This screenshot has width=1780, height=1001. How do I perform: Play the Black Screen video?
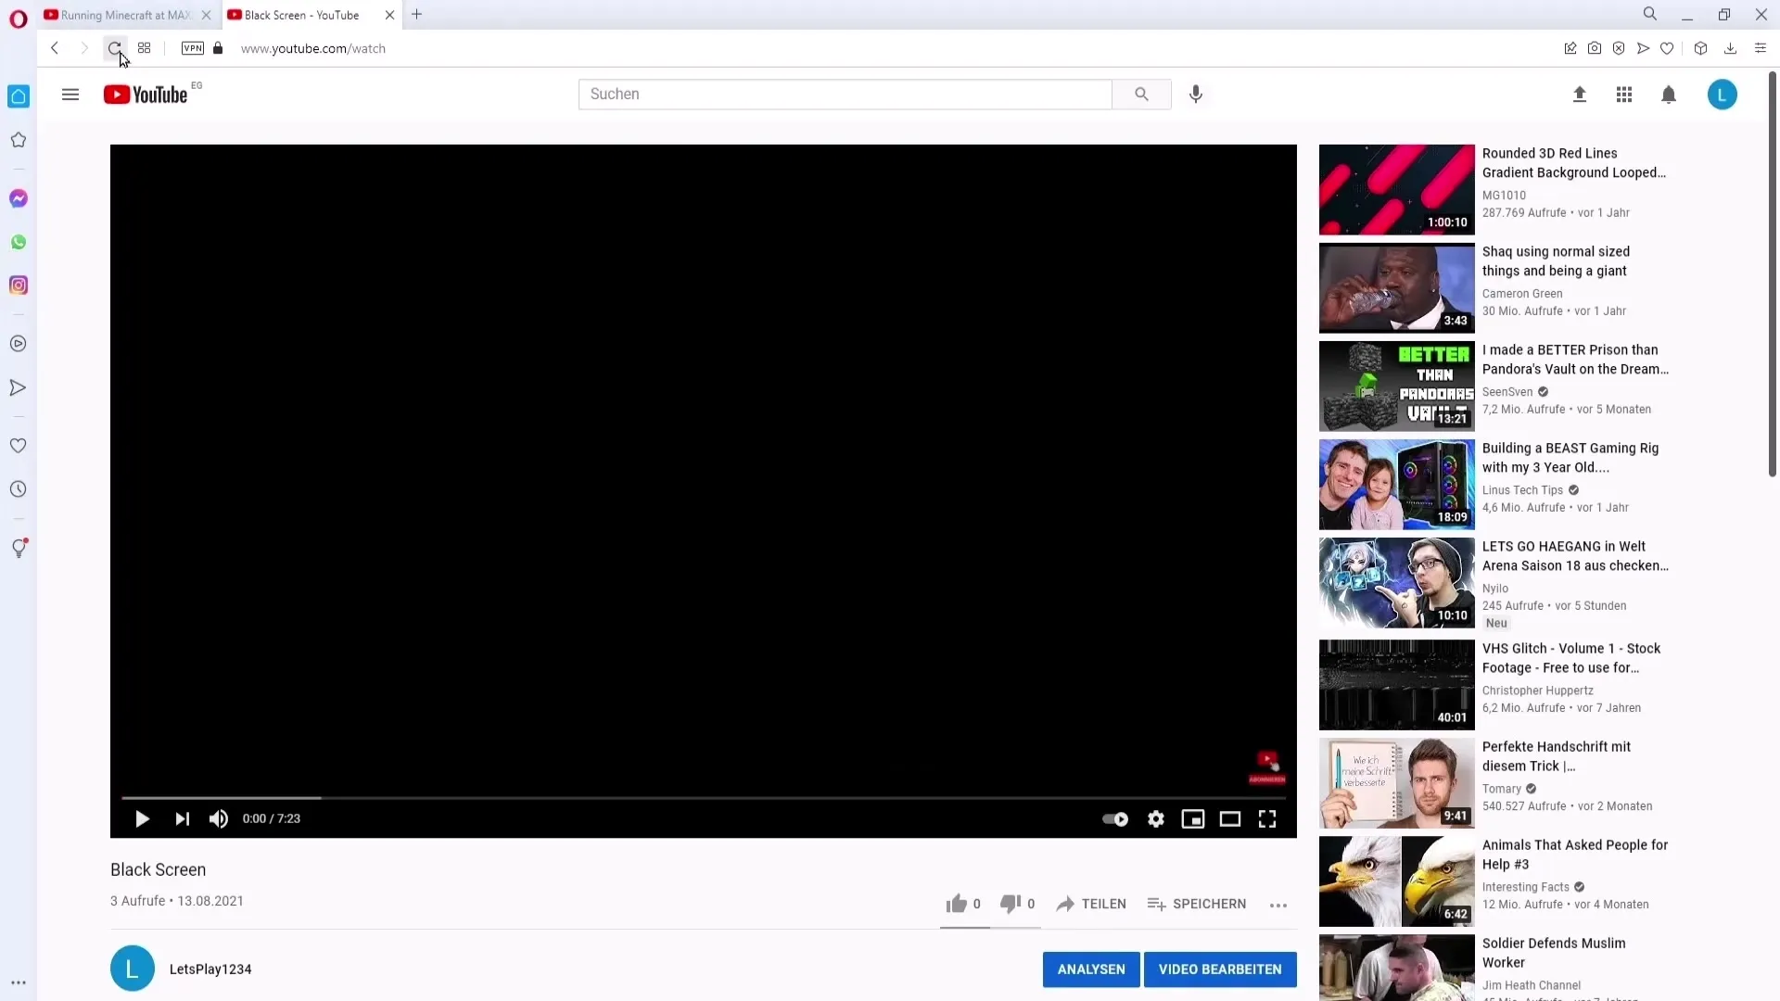pos(142,818)
